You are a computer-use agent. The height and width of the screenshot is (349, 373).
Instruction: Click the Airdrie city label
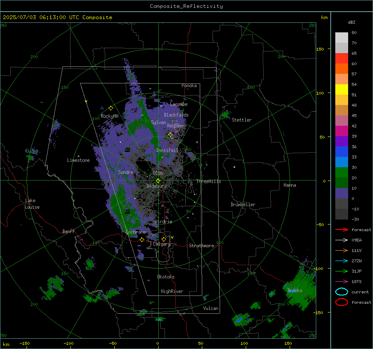click(163, 222)
